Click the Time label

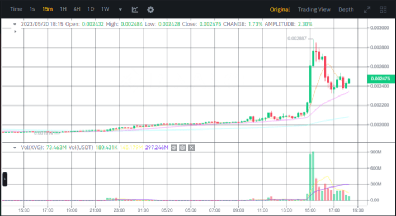tap(16, 9)
